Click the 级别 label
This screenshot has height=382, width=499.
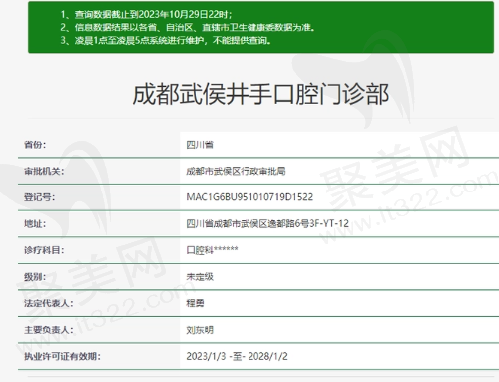coord(35,277)
